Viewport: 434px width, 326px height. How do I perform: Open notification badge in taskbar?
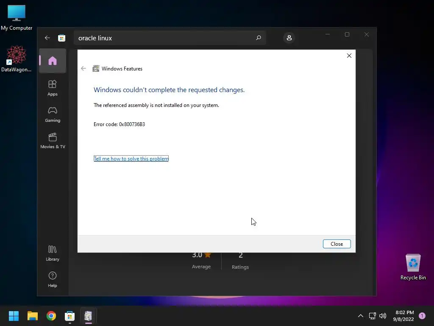422,316
